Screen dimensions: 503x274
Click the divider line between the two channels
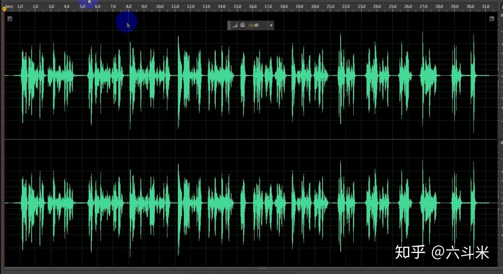(x=251, y=140)
